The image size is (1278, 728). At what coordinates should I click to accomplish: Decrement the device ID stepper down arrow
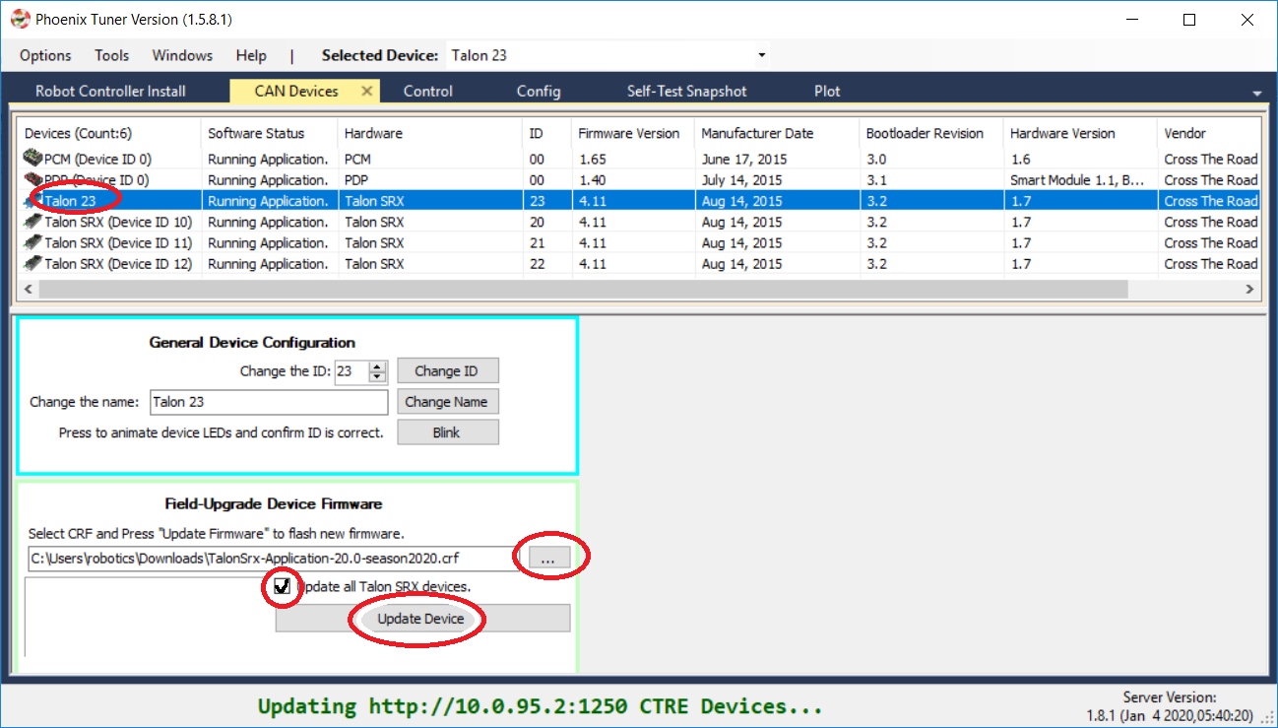(378, 377)
